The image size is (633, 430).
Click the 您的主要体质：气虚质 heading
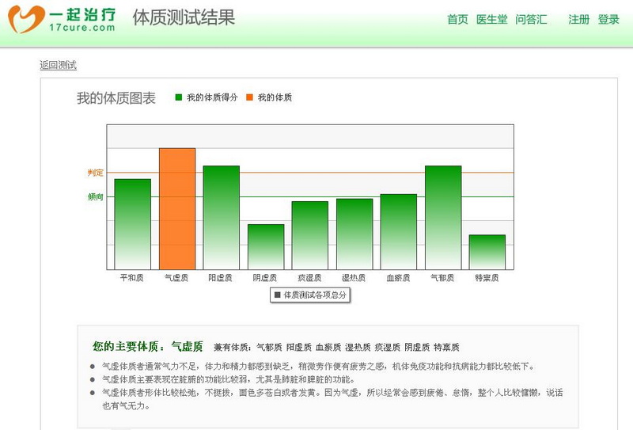[148, 346]
